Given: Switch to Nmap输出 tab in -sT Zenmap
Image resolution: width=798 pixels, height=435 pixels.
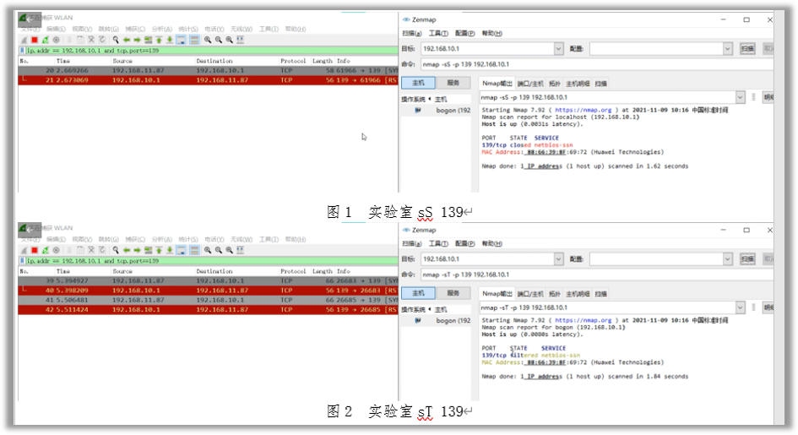Looking at the screenshot, I should click(497, 294).
